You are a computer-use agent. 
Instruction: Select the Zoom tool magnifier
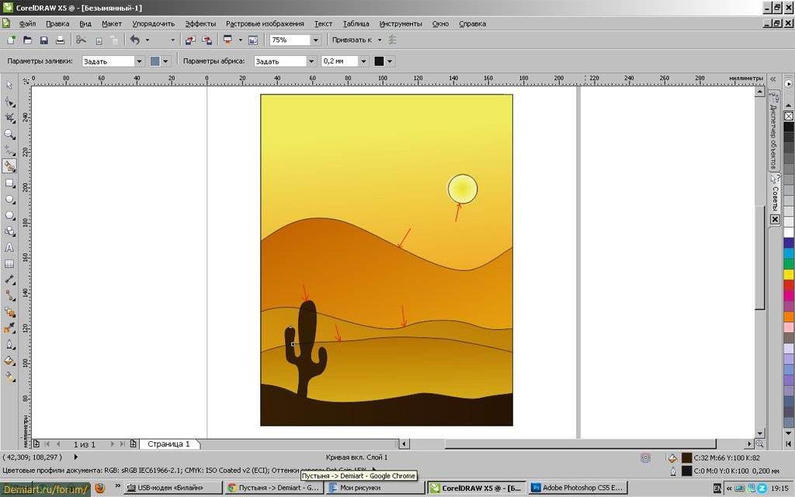[9, 134]
